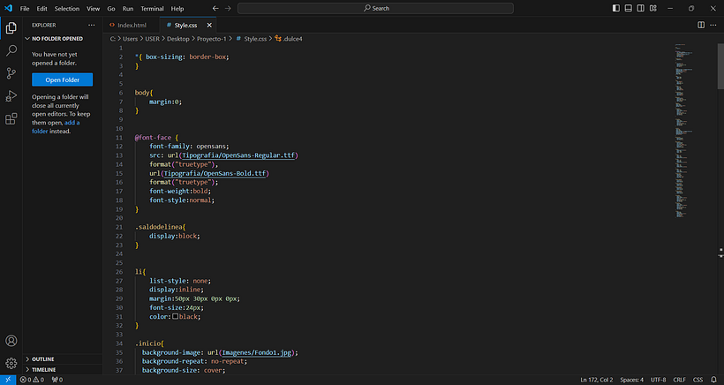Screen dimensions: 724x385
Task: Place cursor on '.saldodelinea{' selector
Action: click(160, 227)
